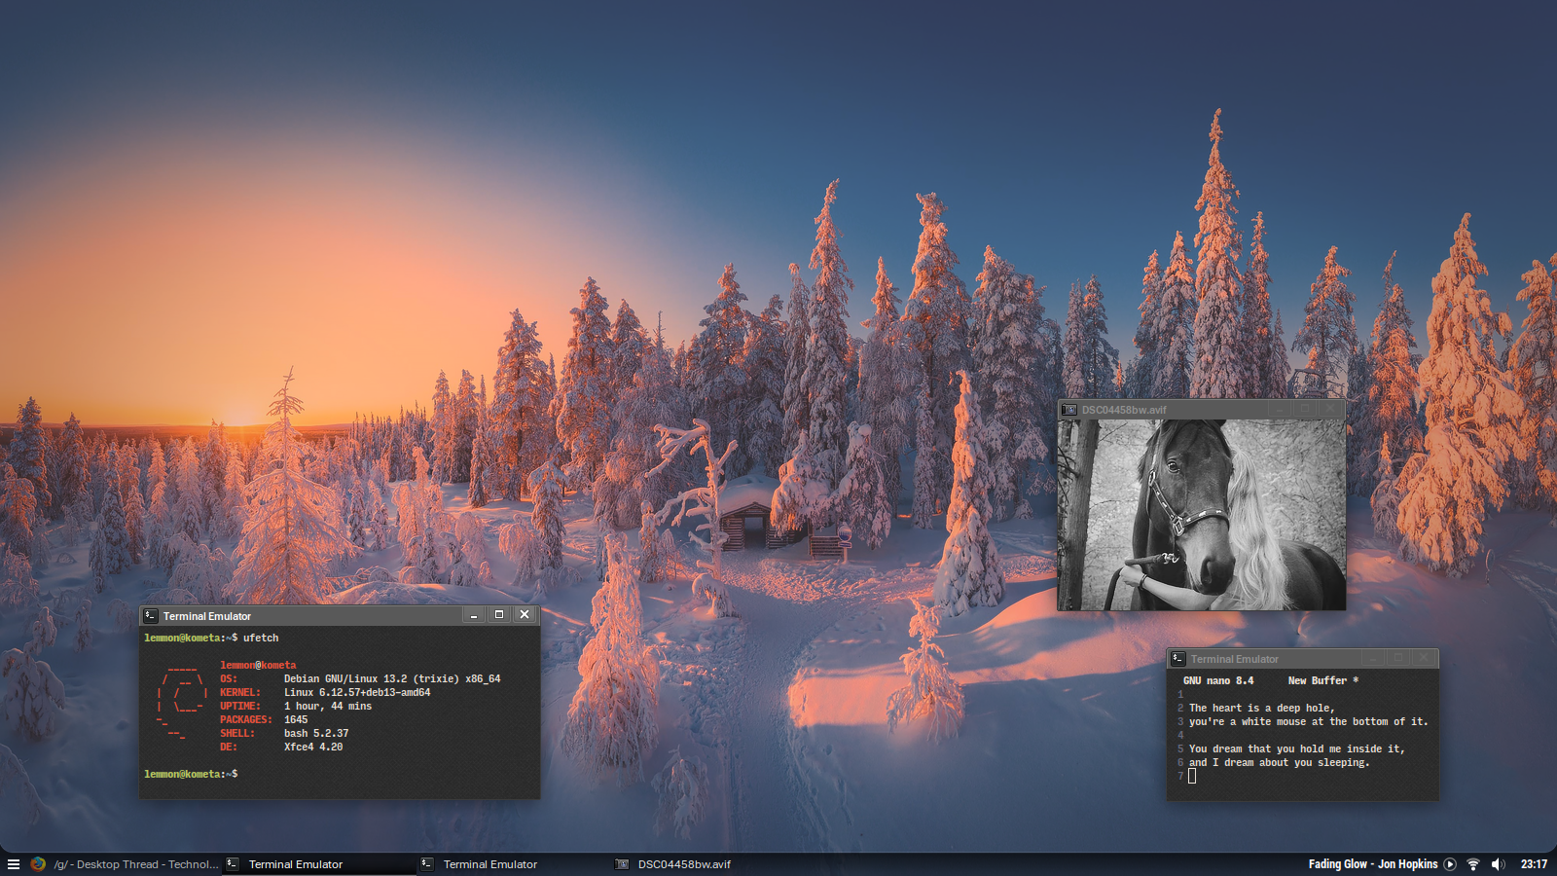The width and height of the screenshot is (1557, 876).
Task: Click the 23:17 panel clock
Action: [x=1534, y=864]
